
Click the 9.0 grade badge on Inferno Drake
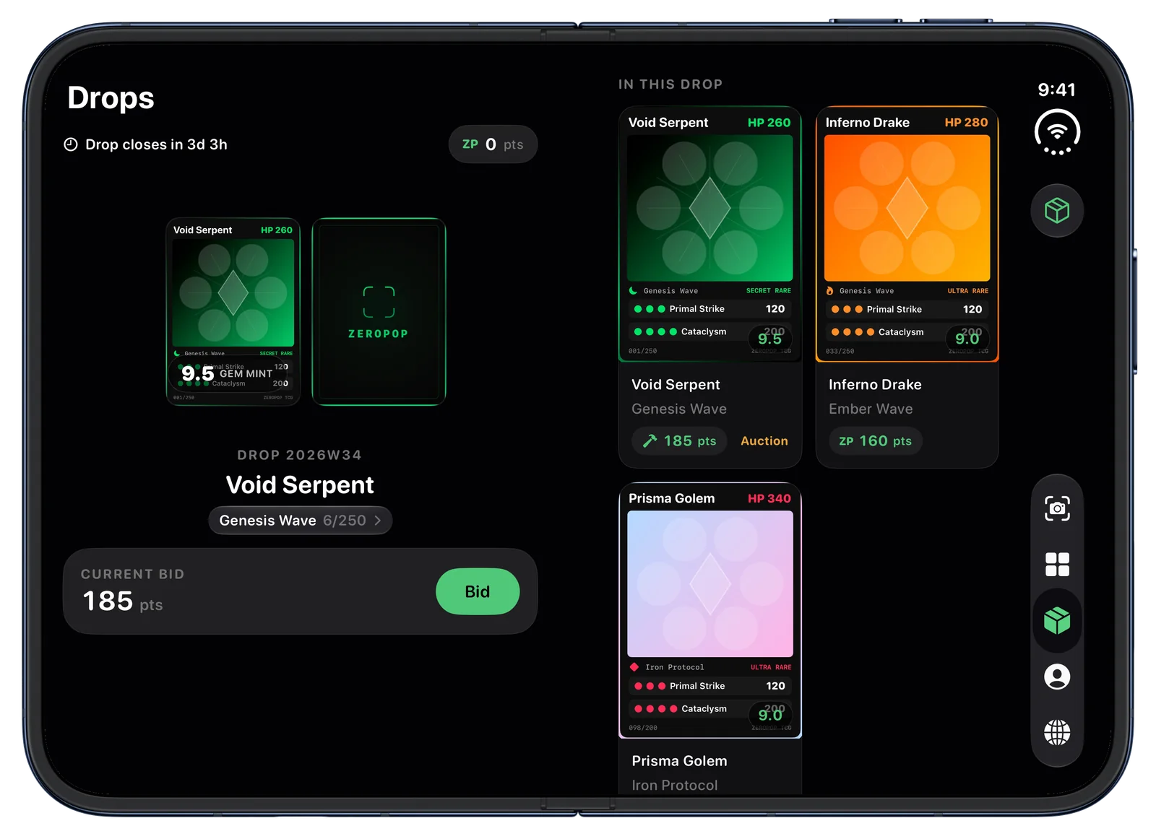967,338
